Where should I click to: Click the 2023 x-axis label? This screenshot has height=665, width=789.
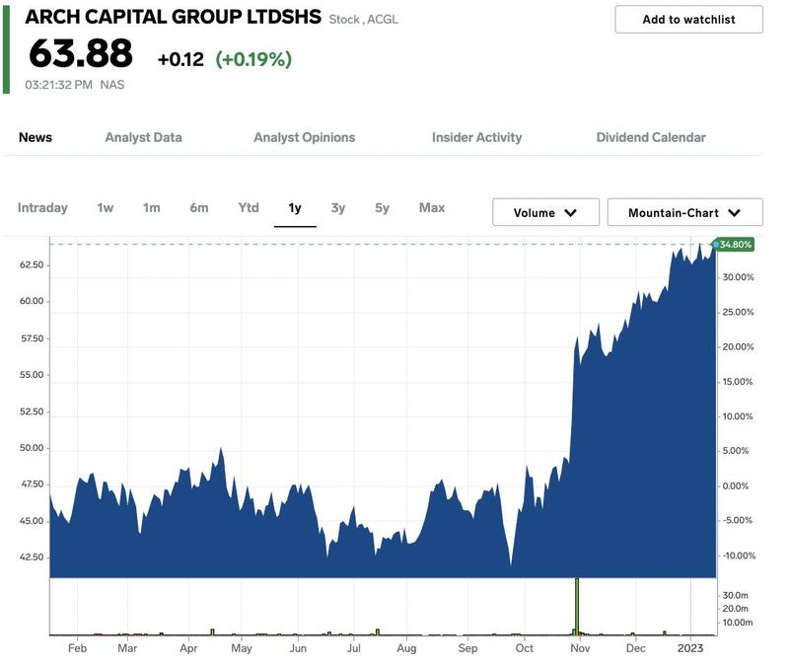(690, 648)
